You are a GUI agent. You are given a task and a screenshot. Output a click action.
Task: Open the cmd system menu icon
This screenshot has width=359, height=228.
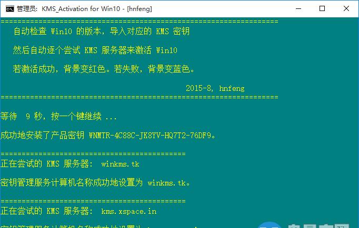pyautogui.click(x=9, y=9)
